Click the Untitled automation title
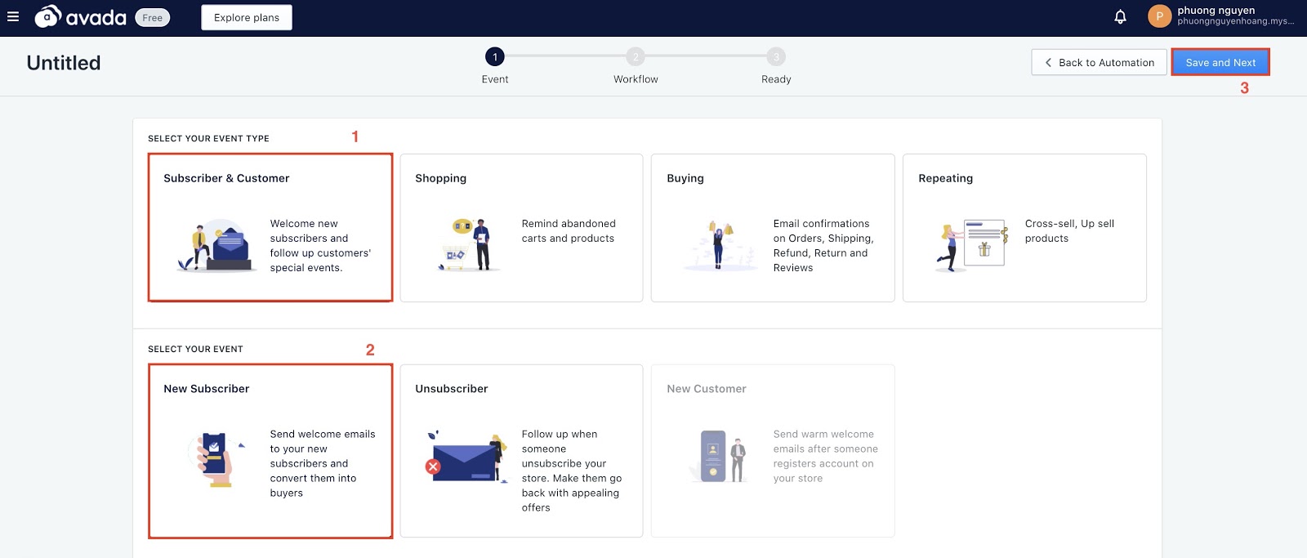 point(64,63)
